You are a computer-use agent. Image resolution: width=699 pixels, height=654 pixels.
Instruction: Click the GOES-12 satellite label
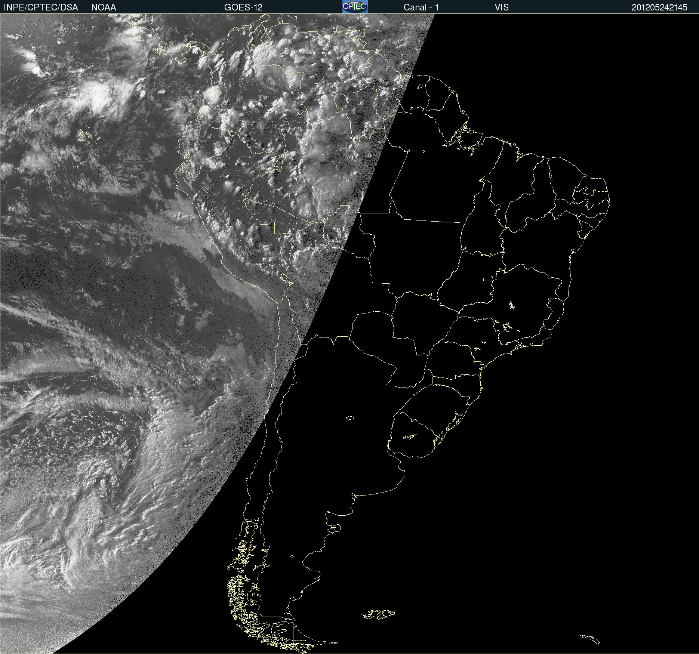pyautogui.click(x=243, y=7)
